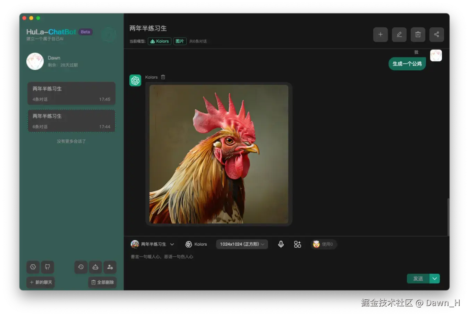Click the 建立一个属于自己AI subtitle
The height and width of the screenshot is (316, 469).
(45, 39)
